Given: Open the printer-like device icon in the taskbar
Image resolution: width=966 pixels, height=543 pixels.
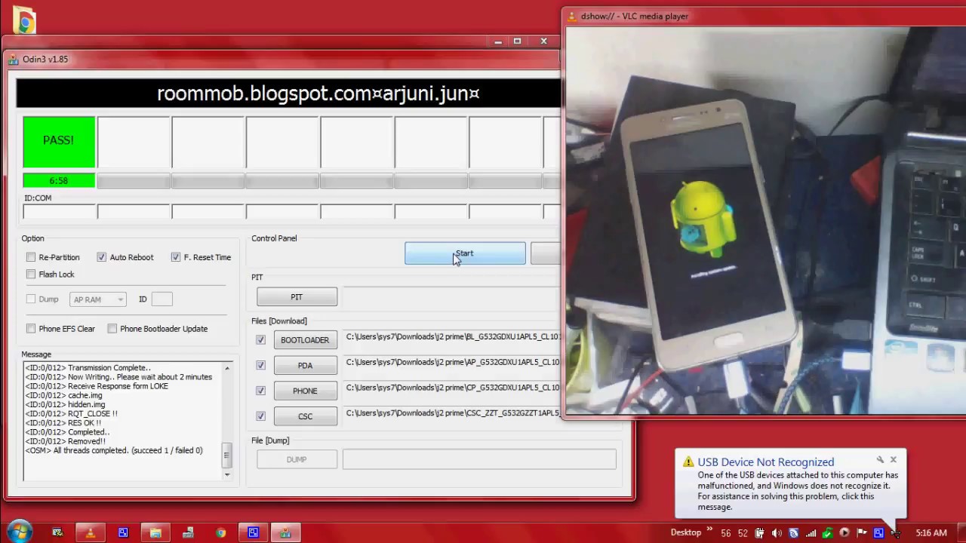Looking at the screenshot, I should point(188,533).
